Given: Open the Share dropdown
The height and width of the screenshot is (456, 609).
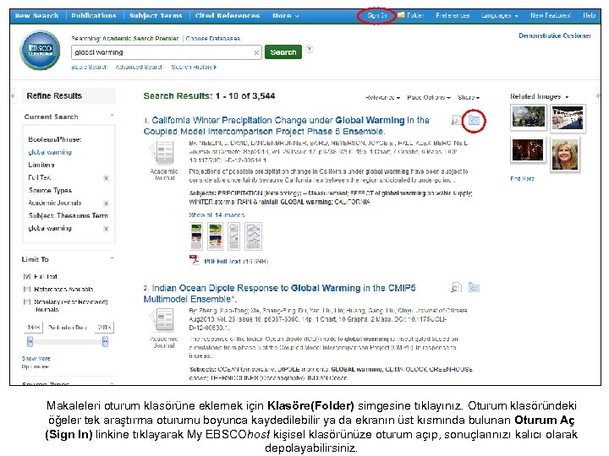Looking at the screenshot, I should (x=469, y=97).
